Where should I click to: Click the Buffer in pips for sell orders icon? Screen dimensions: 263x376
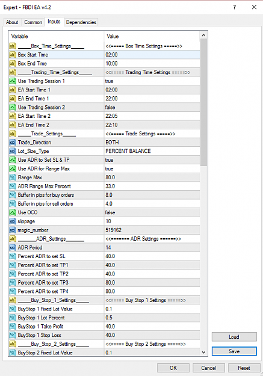pyautogui.click(x=13, y=203)
